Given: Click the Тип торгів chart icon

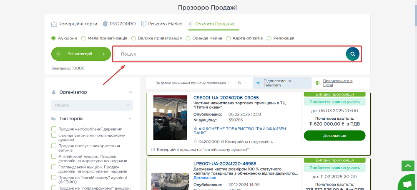Looking at the screenshot, I should [x=54, y=118].
